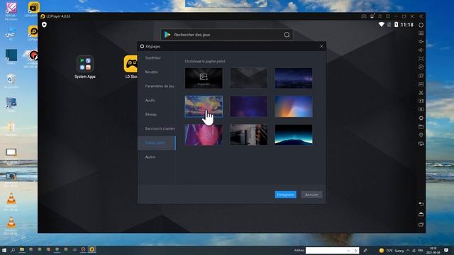
Task: Open File Explorer from the taskbar
Action: 22,250
